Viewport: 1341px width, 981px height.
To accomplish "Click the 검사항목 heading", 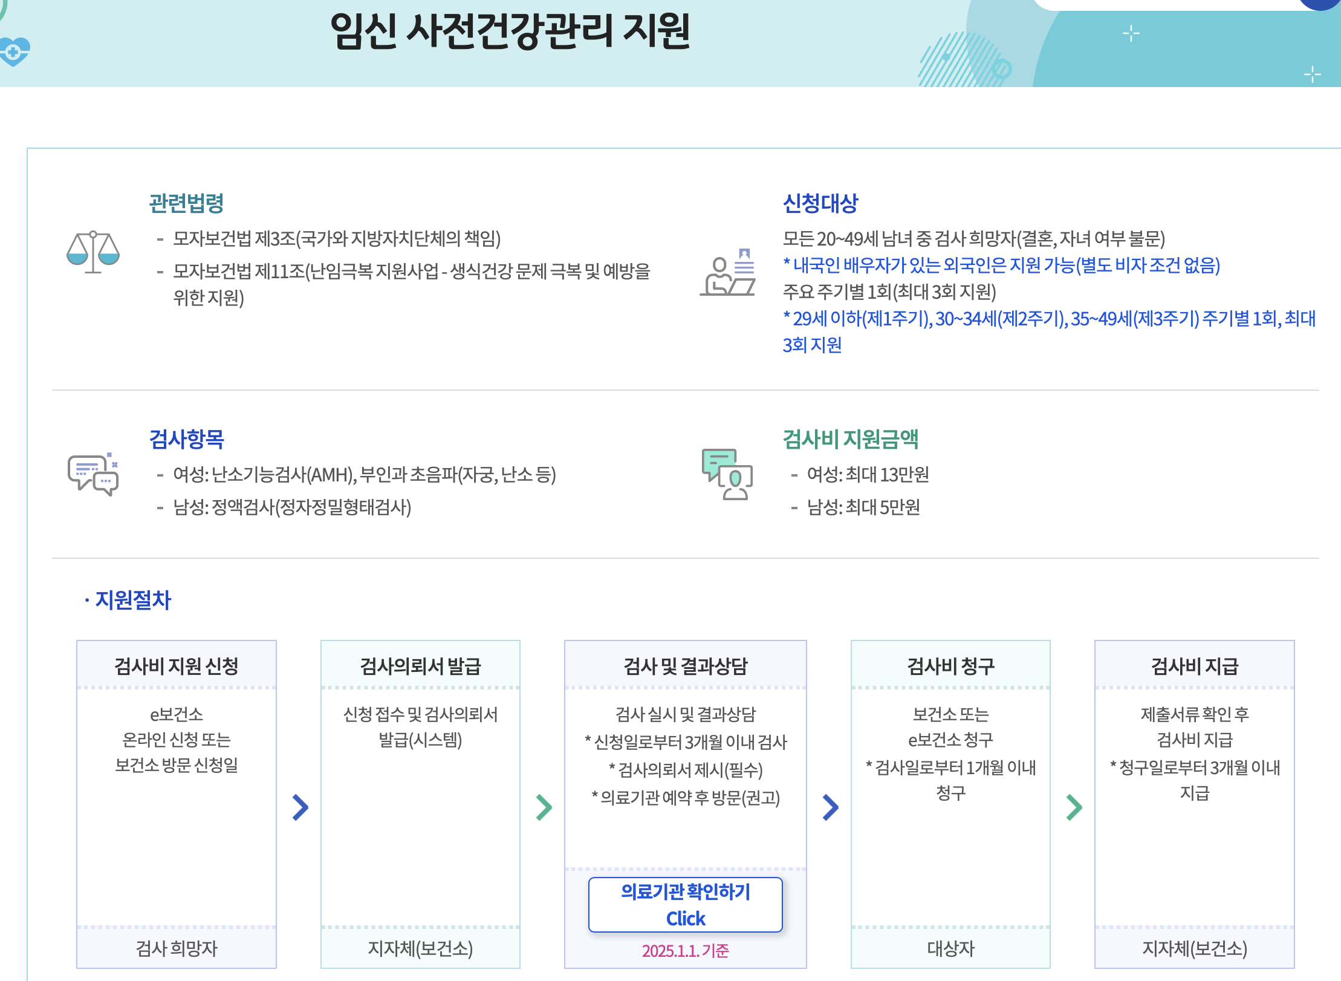I will [186, 439].
